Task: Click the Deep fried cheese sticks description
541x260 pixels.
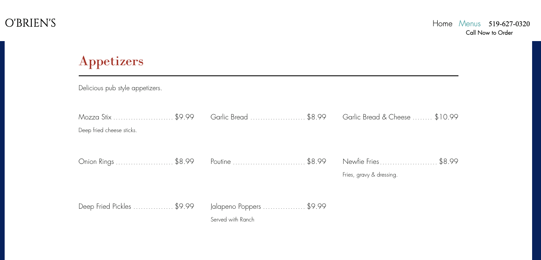Action: (108, 130)
